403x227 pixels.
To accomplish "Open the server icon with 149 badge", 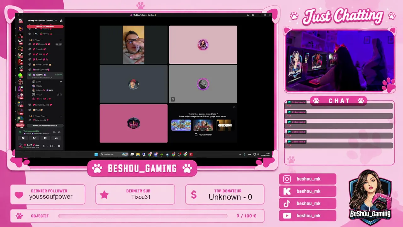I will (x=20, y=41).
